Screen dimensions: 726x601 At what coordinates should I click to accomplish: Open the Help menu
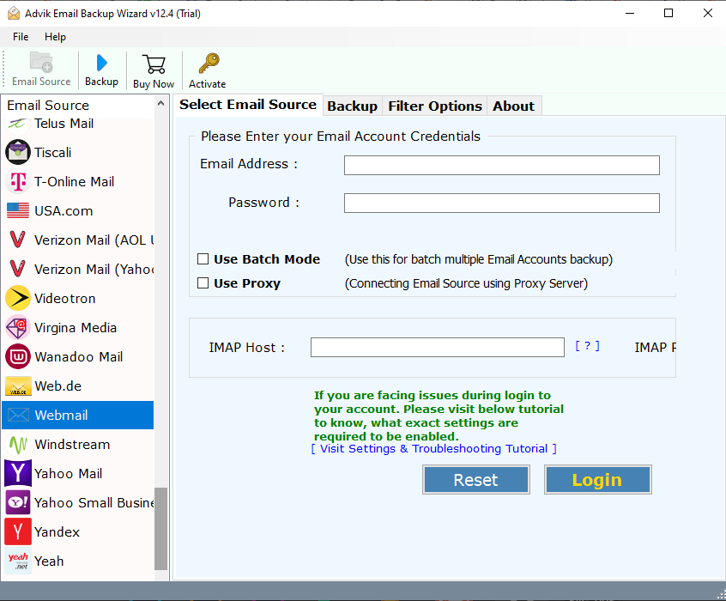point(55,37)
